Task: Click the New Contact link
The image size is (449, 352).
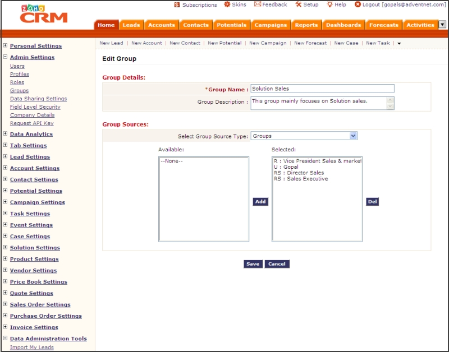Action: tap(185, 43)
